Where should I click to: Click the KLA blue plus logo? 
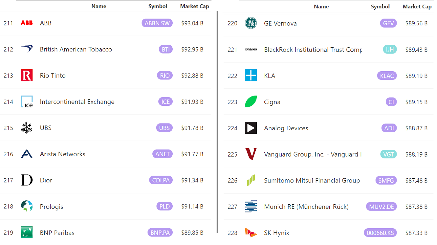[x=251, y=76]
